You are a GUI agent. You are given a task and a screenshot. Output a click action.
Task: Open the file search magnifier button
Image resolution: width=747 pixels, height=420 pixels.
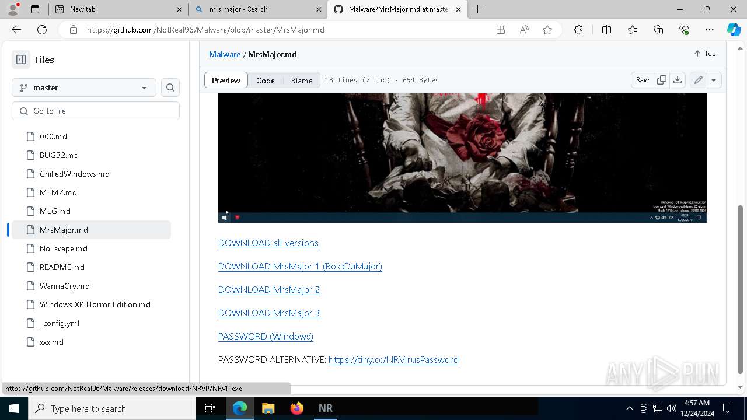(x=170, y=87)
